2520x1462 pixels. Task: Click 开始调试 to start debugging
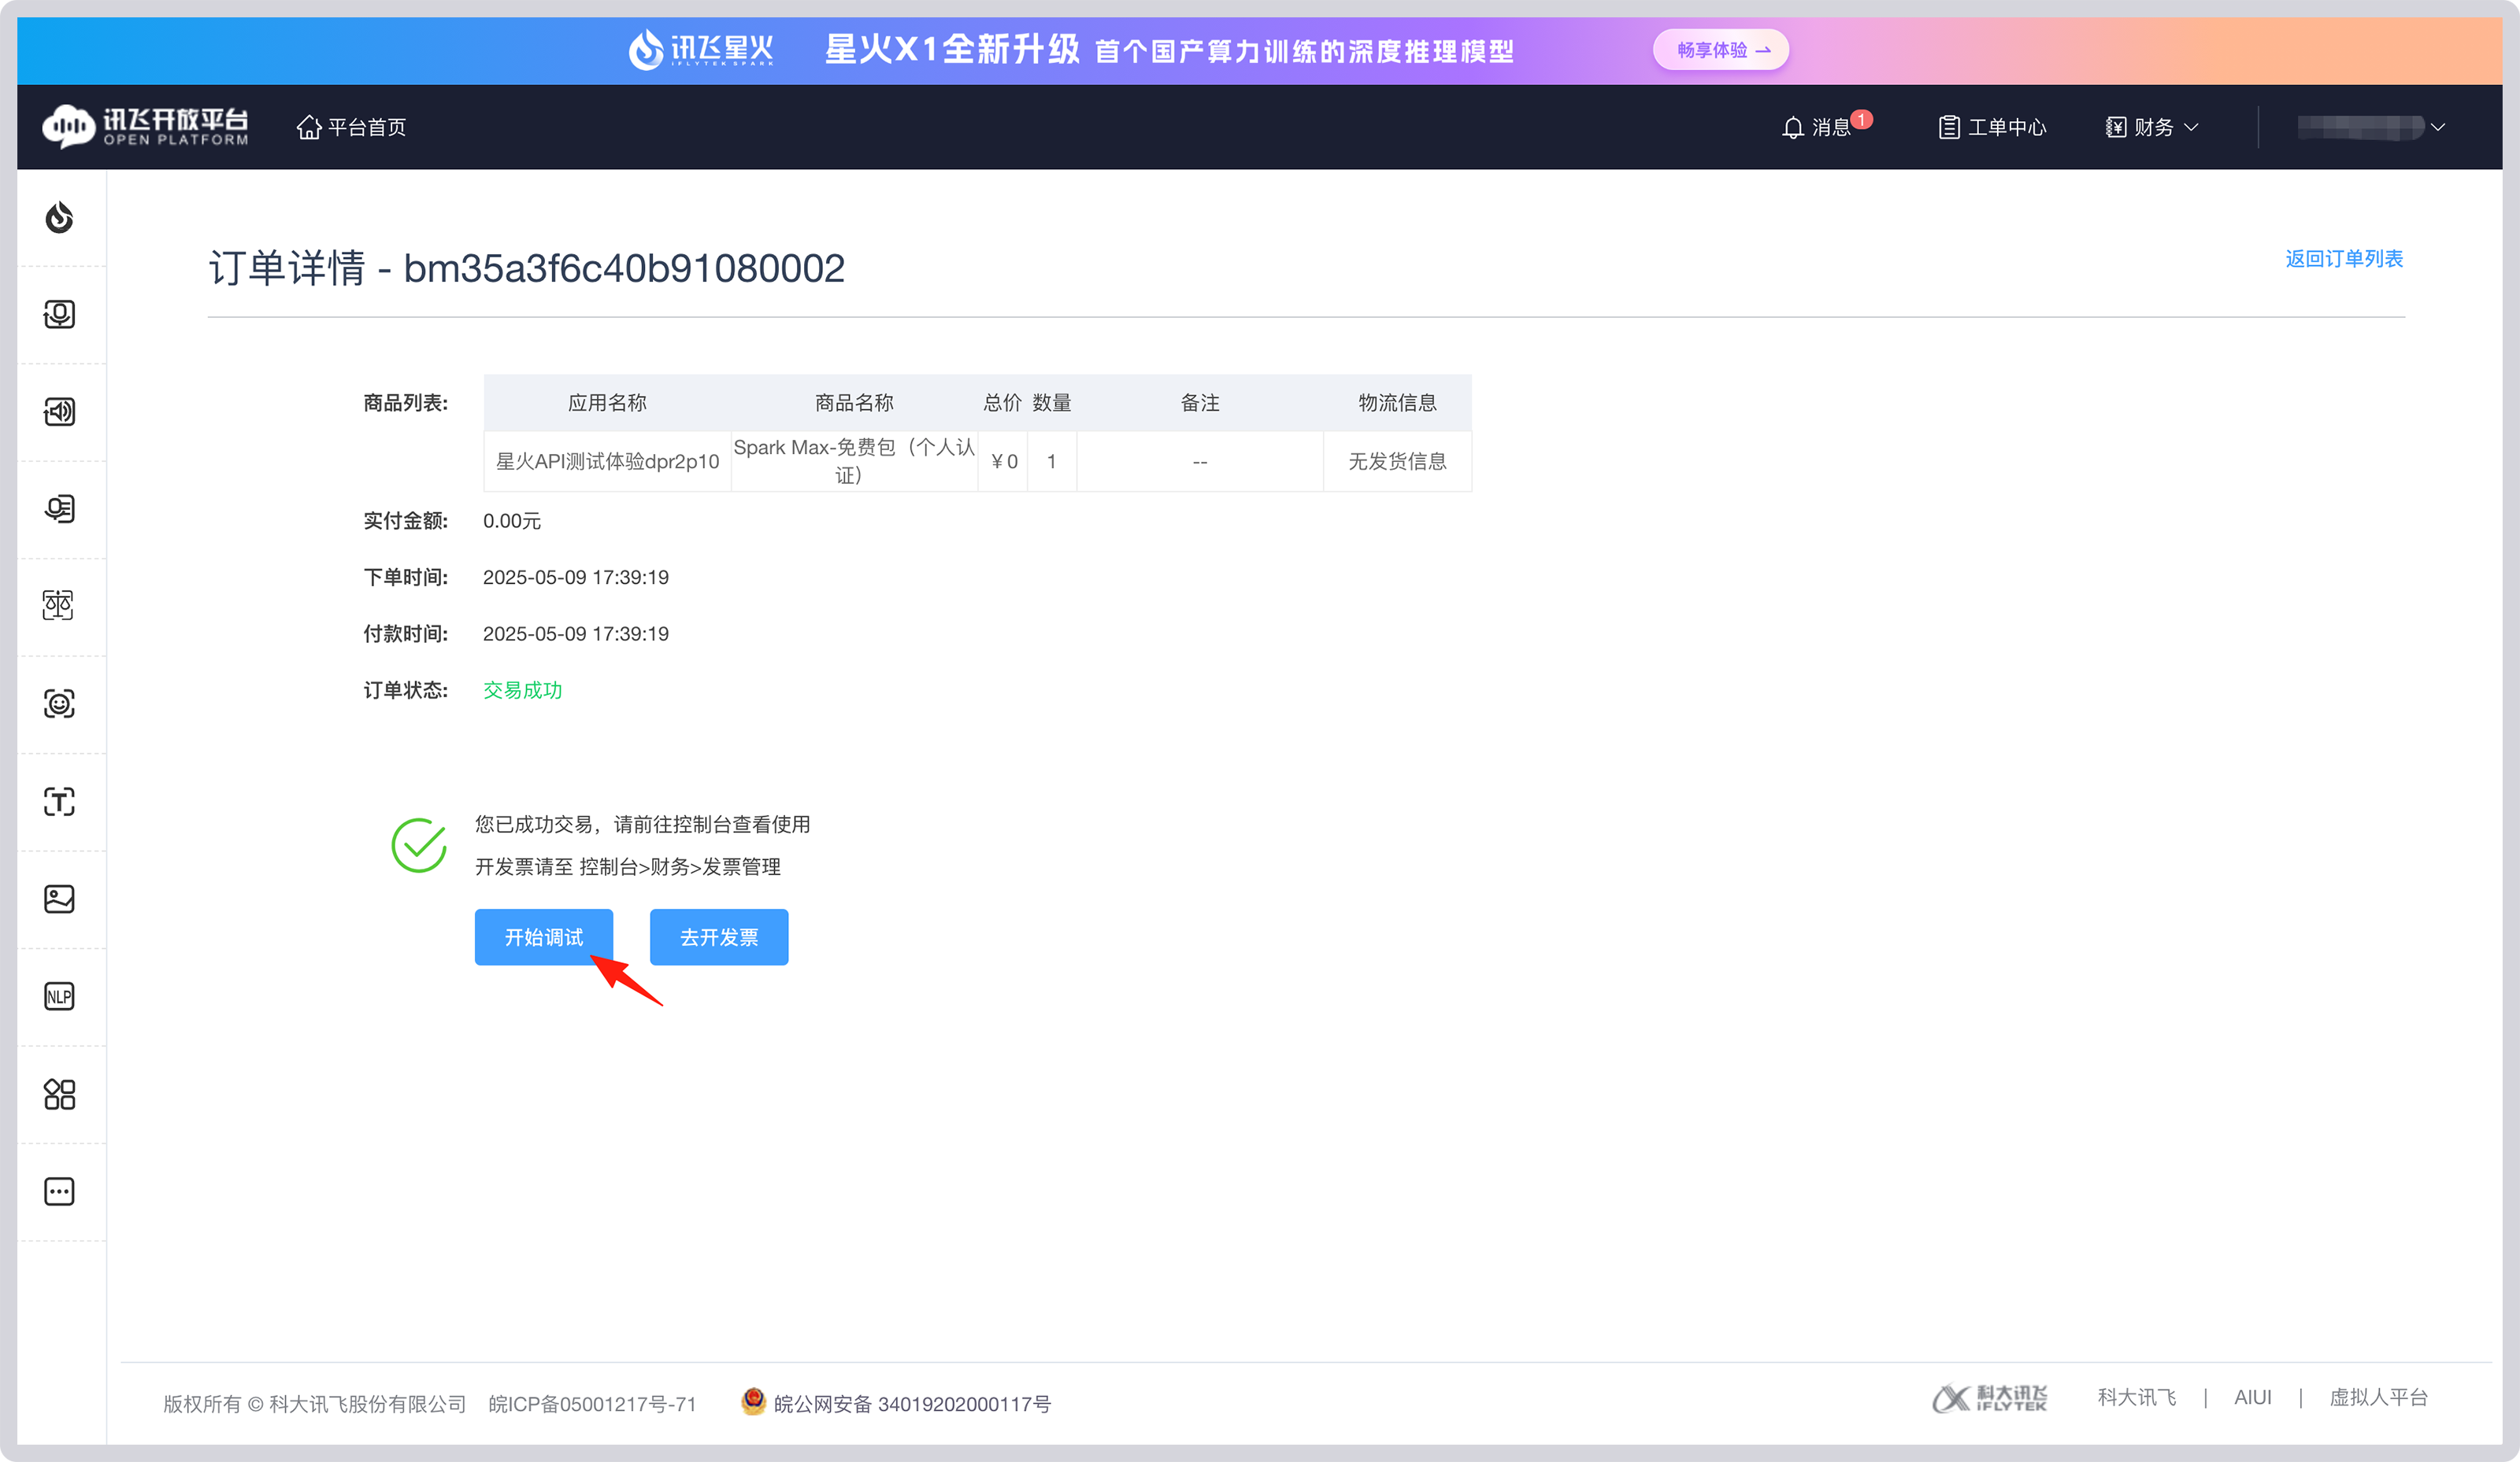click(x=544, y=936)
